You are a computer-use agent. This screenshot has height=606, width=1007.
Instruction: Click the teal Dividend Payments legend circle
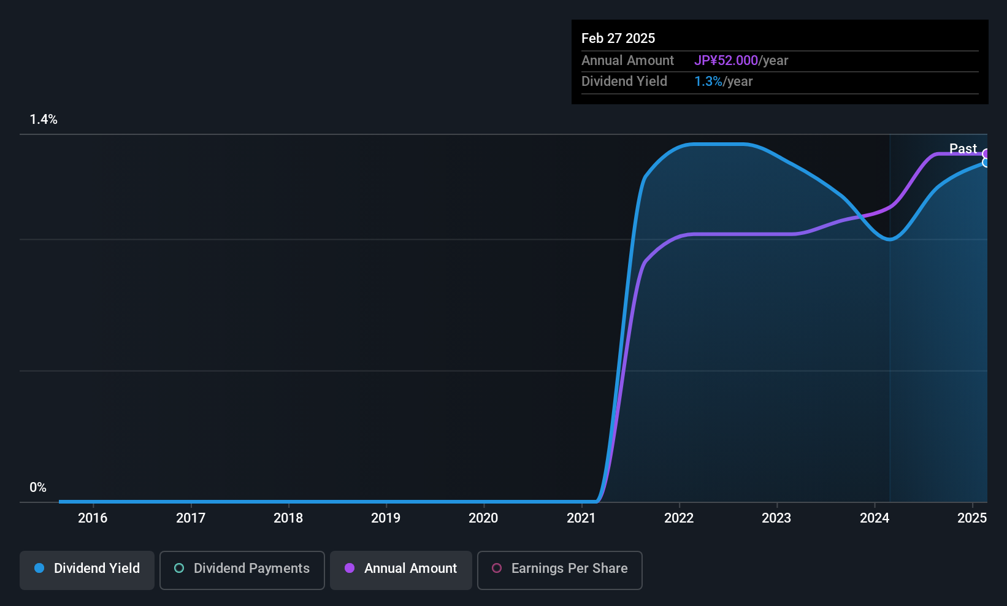coord(179,568)
